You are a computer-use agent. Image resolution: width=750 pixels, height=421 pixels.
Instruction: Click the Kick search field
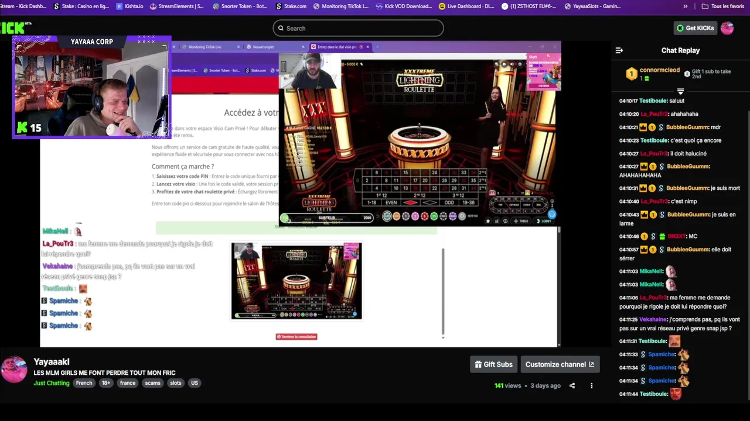pyautogui.click(x=358, y=28)
